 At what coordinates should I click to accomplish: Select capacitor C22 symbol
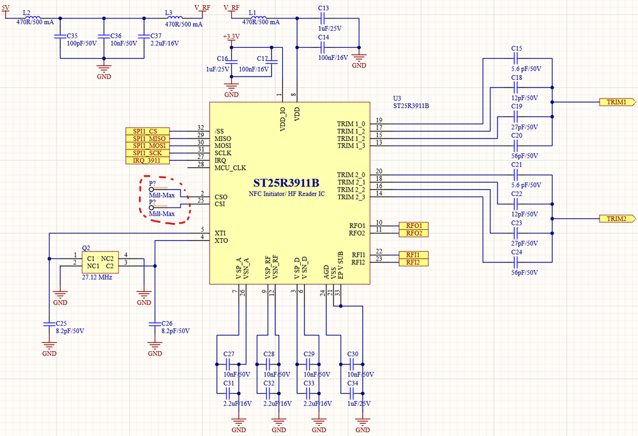pos(516,204)
